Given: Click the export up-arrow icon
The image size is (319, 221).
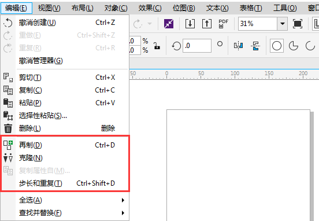Looking at the screenshot, I should (x=207, y=24).
